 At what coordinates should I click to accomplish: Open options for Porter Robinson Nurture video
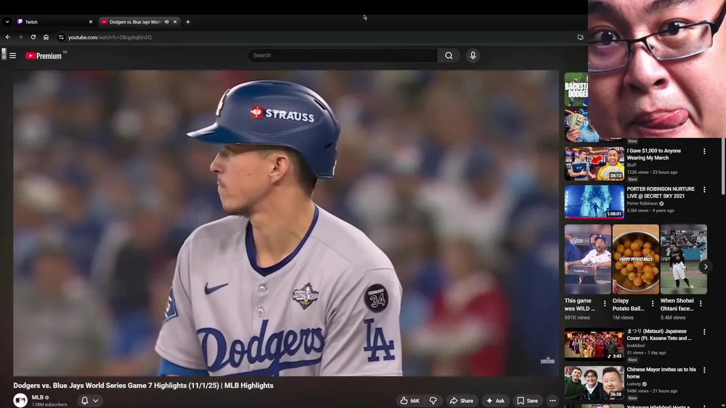click(x=704, y=190)
